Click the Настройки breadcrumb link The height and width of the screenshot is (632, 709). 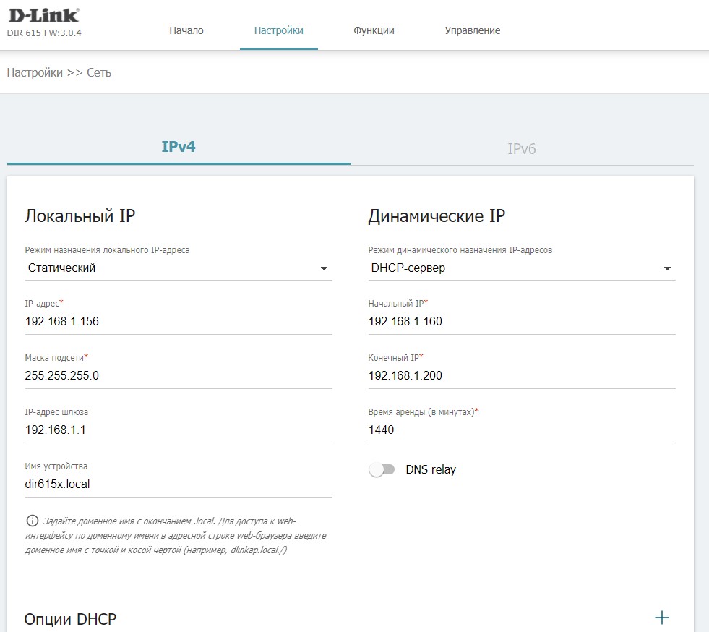pos(35,72)
